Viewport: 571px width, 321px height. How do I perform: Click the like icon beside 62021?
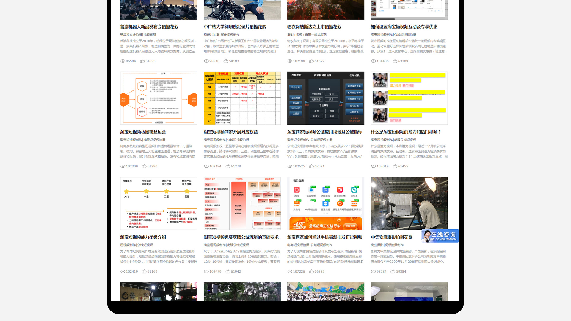click(311, 166)
